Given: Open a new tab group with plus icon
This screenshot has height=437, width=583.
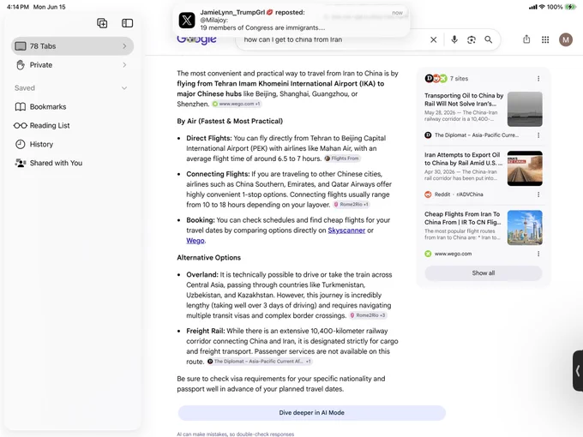Looking at the screenshot, I should click(x=102, y=23).
